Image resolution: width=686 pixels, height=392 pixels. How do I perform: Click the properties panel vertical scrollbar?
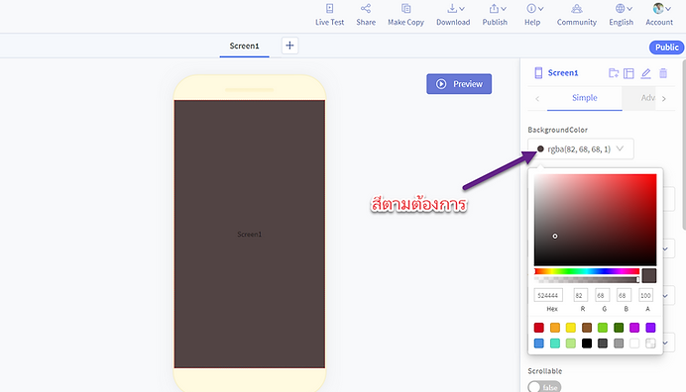coord(684,145)
